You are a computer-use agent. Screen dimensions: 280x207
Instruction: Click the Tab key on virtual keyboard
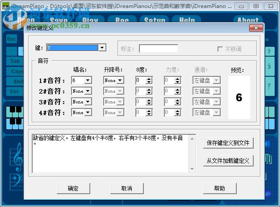[x=15, y=61]
